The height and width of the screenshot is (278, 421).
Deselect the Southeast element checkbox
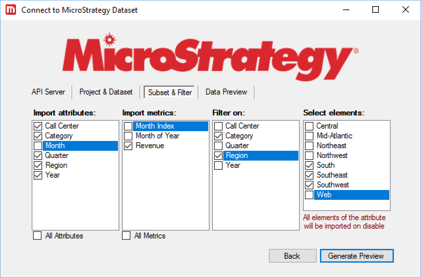pyautogui.click(x=309, y=175)
